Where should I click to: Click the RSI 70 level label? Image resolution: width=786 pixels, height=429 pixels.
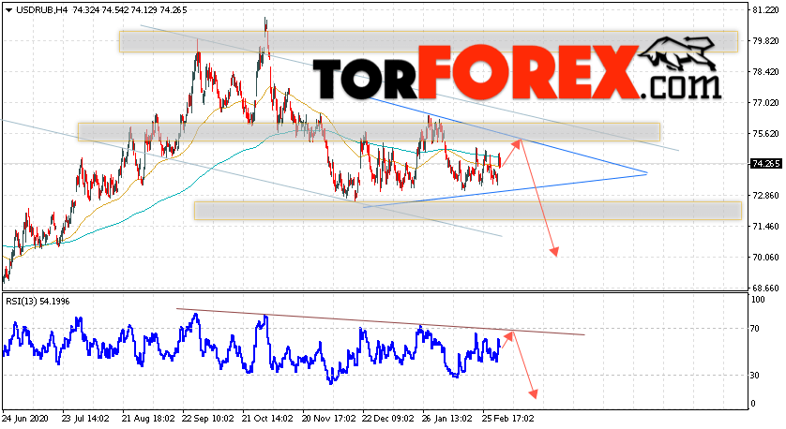tap(756, 329)
